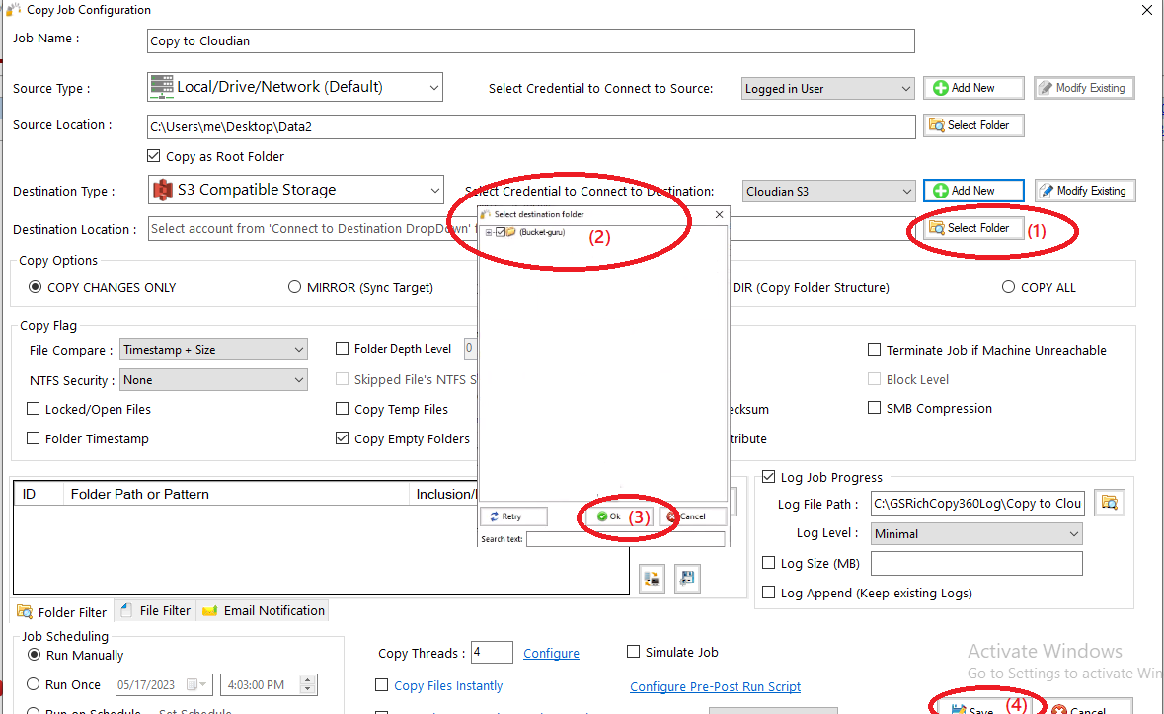The height and width of the screenshot is (714, 1164).
Task: Uncheck Copy as Root Folder
Action: tap(153, 156)
